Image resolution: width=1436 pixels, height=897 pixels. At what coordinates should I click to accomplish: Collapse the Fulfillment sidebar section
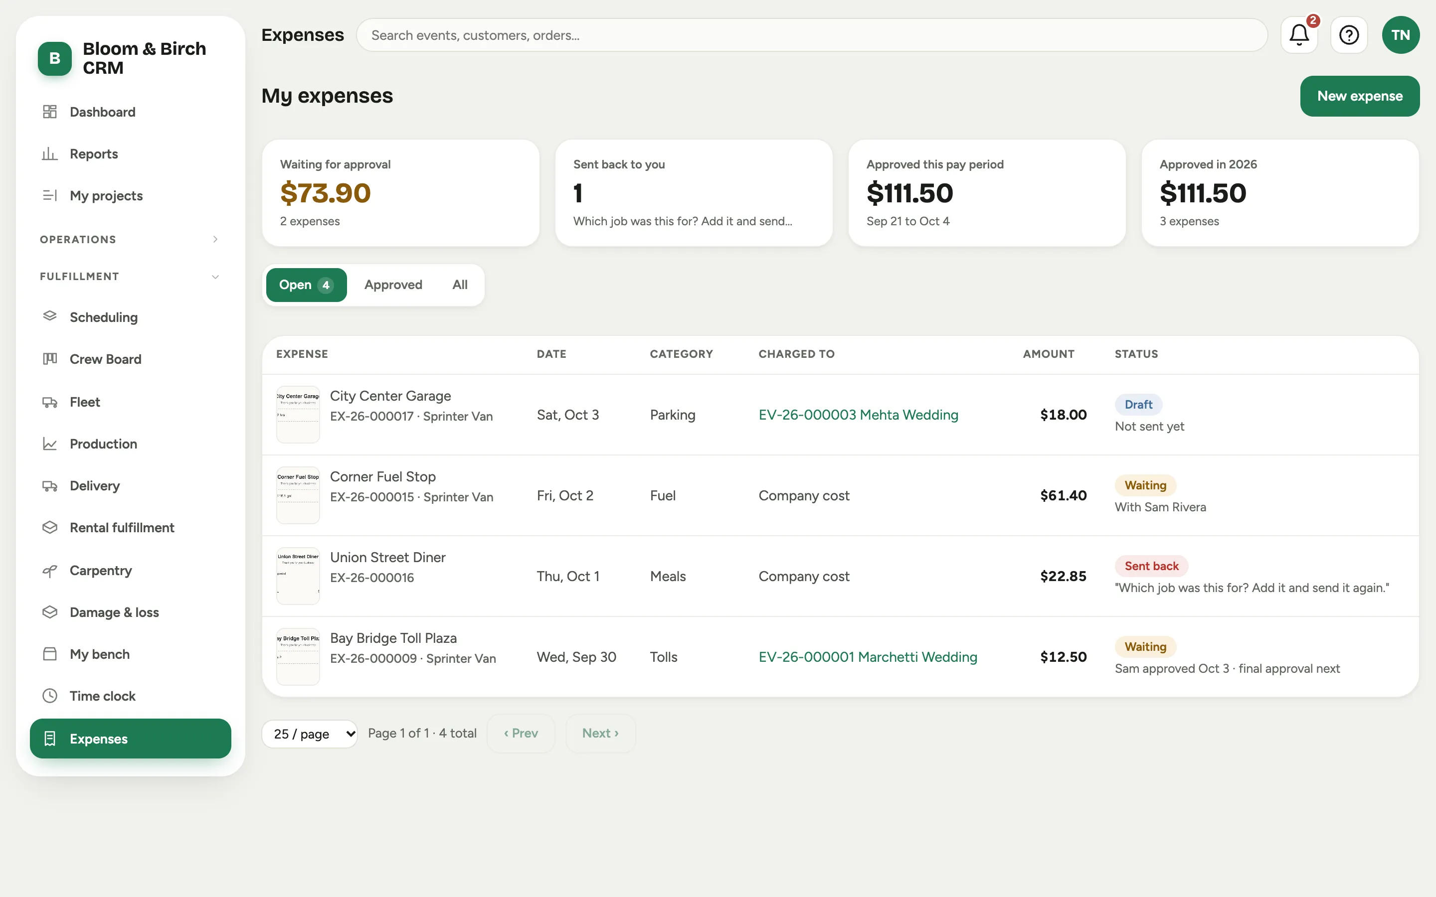(x=130, y=277)
